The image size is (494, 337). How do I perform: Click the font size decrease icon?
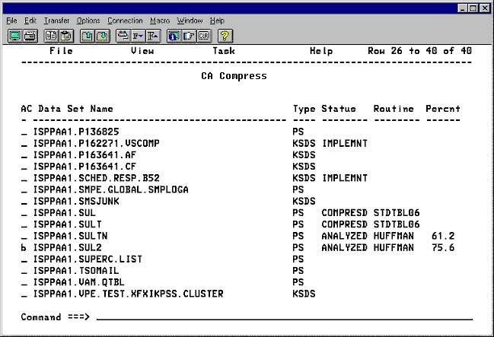138,36
